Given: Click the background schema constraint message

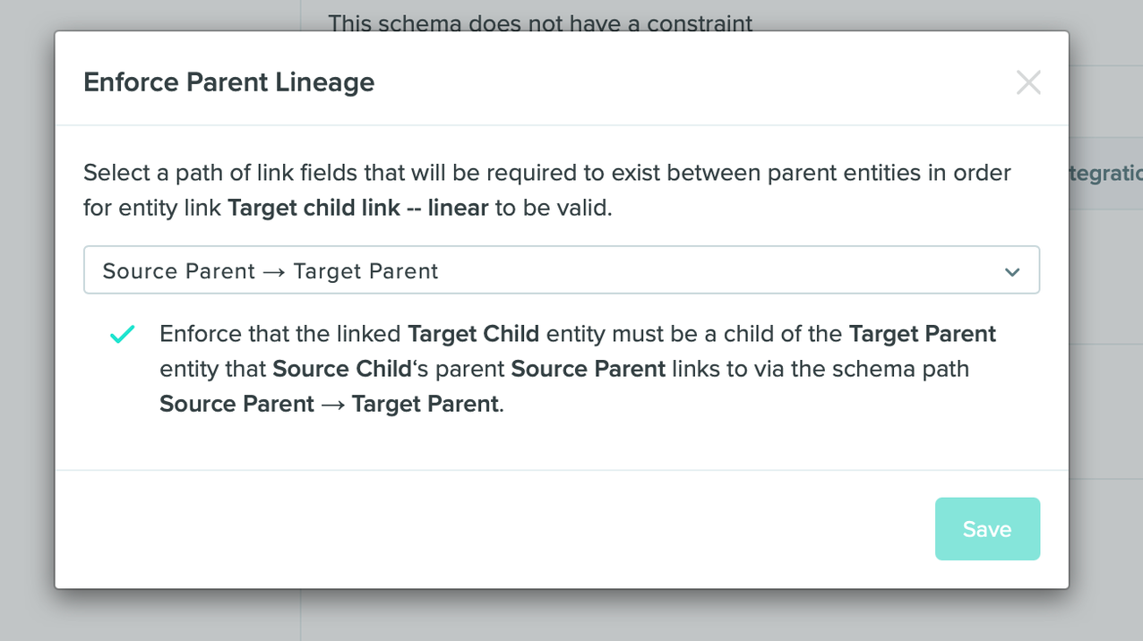Looking at the screenshot, I should (541, 23).
